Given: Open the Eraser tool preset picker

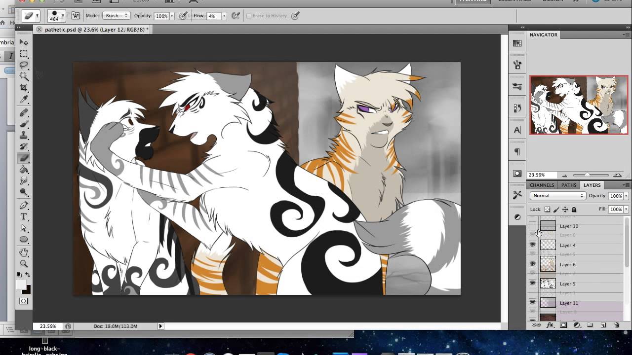Looking at the screenshot, I should click(x=31, y=16).
